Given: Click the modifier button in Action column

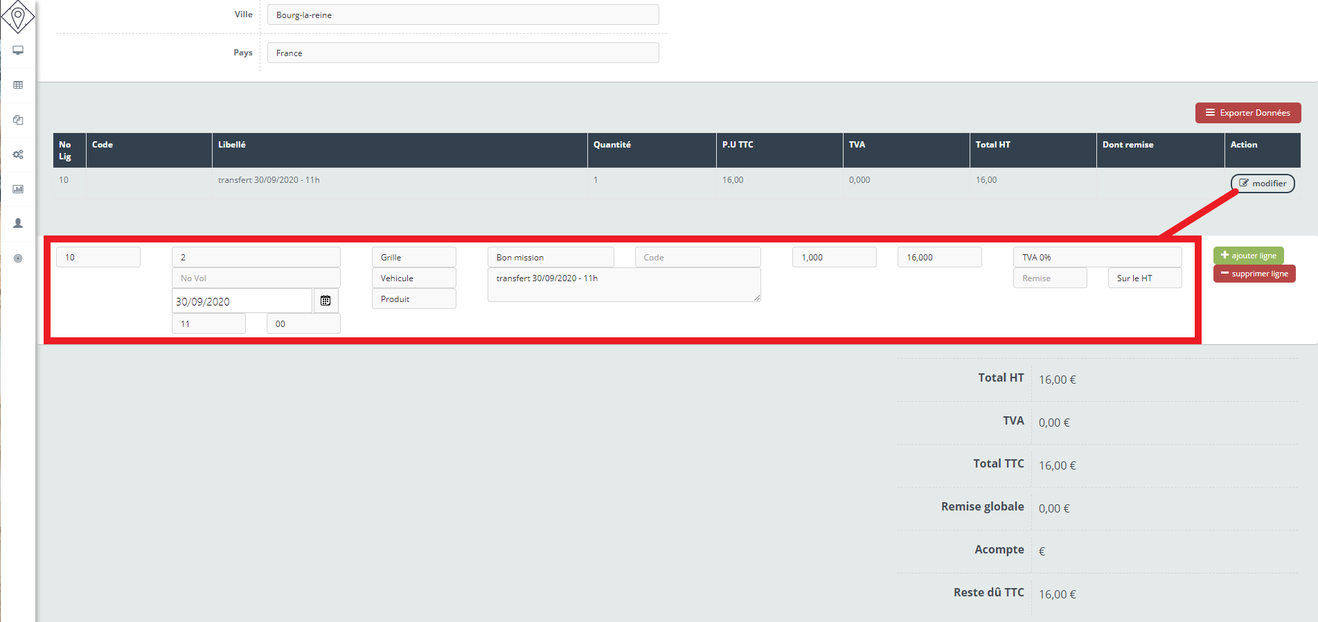Looking at the screenshot, I should 1262,184.
